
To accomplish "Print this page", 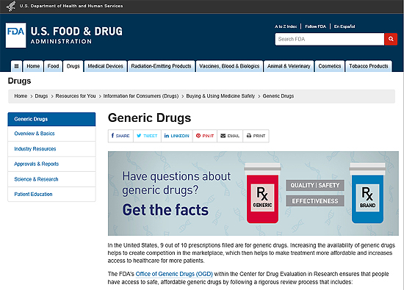I will 256,136.
